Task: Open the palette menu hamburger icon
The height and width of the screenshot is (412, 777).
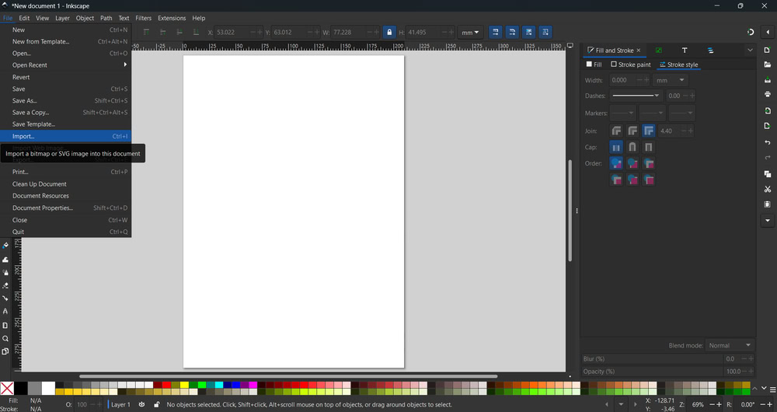Action: pos(772,389)
